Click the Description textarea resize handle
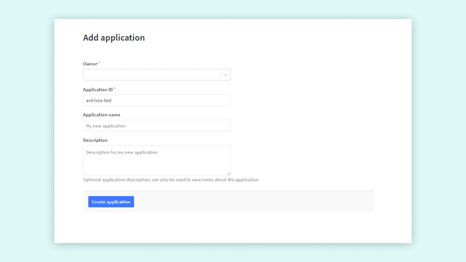This screenshot has height=262, width=466. pos(228,173)
